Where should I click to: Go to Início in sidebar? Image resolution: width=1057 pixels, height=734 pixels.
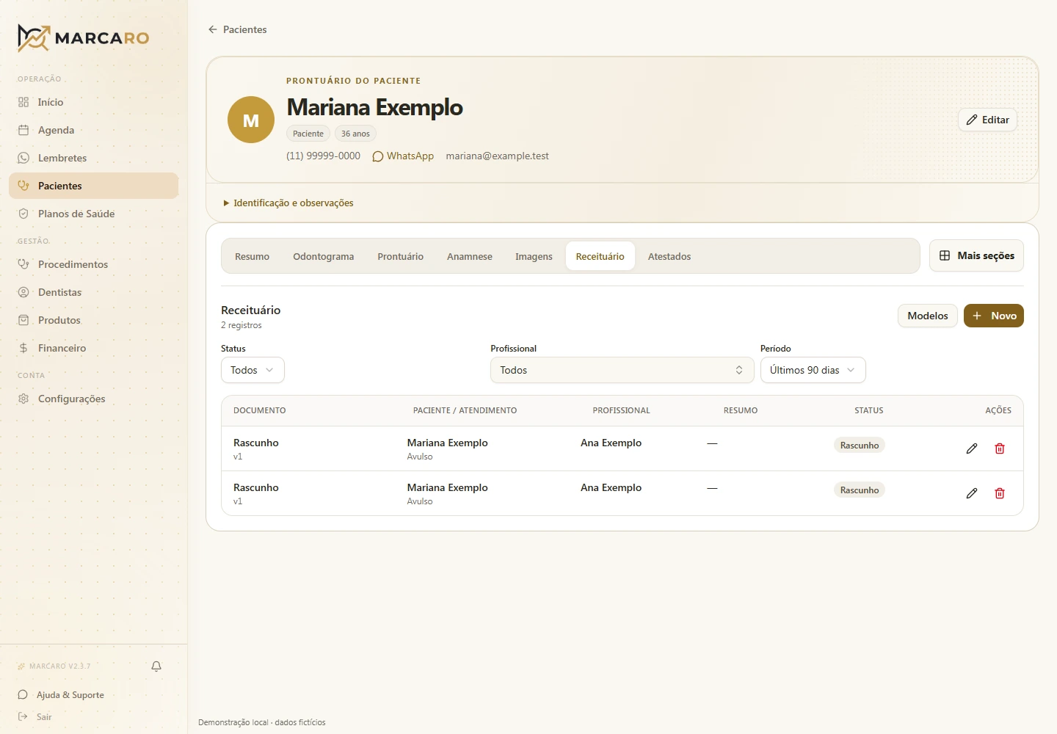click(93, 102)
